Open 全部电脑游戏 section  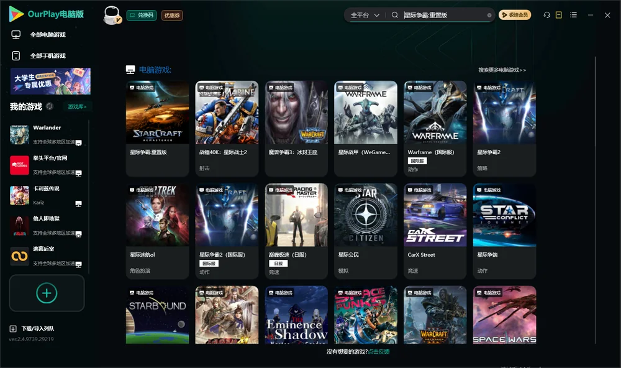coord(48,35)
